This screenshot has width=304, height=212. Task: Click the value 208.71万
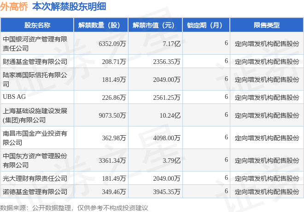click(x=114, y=62)
